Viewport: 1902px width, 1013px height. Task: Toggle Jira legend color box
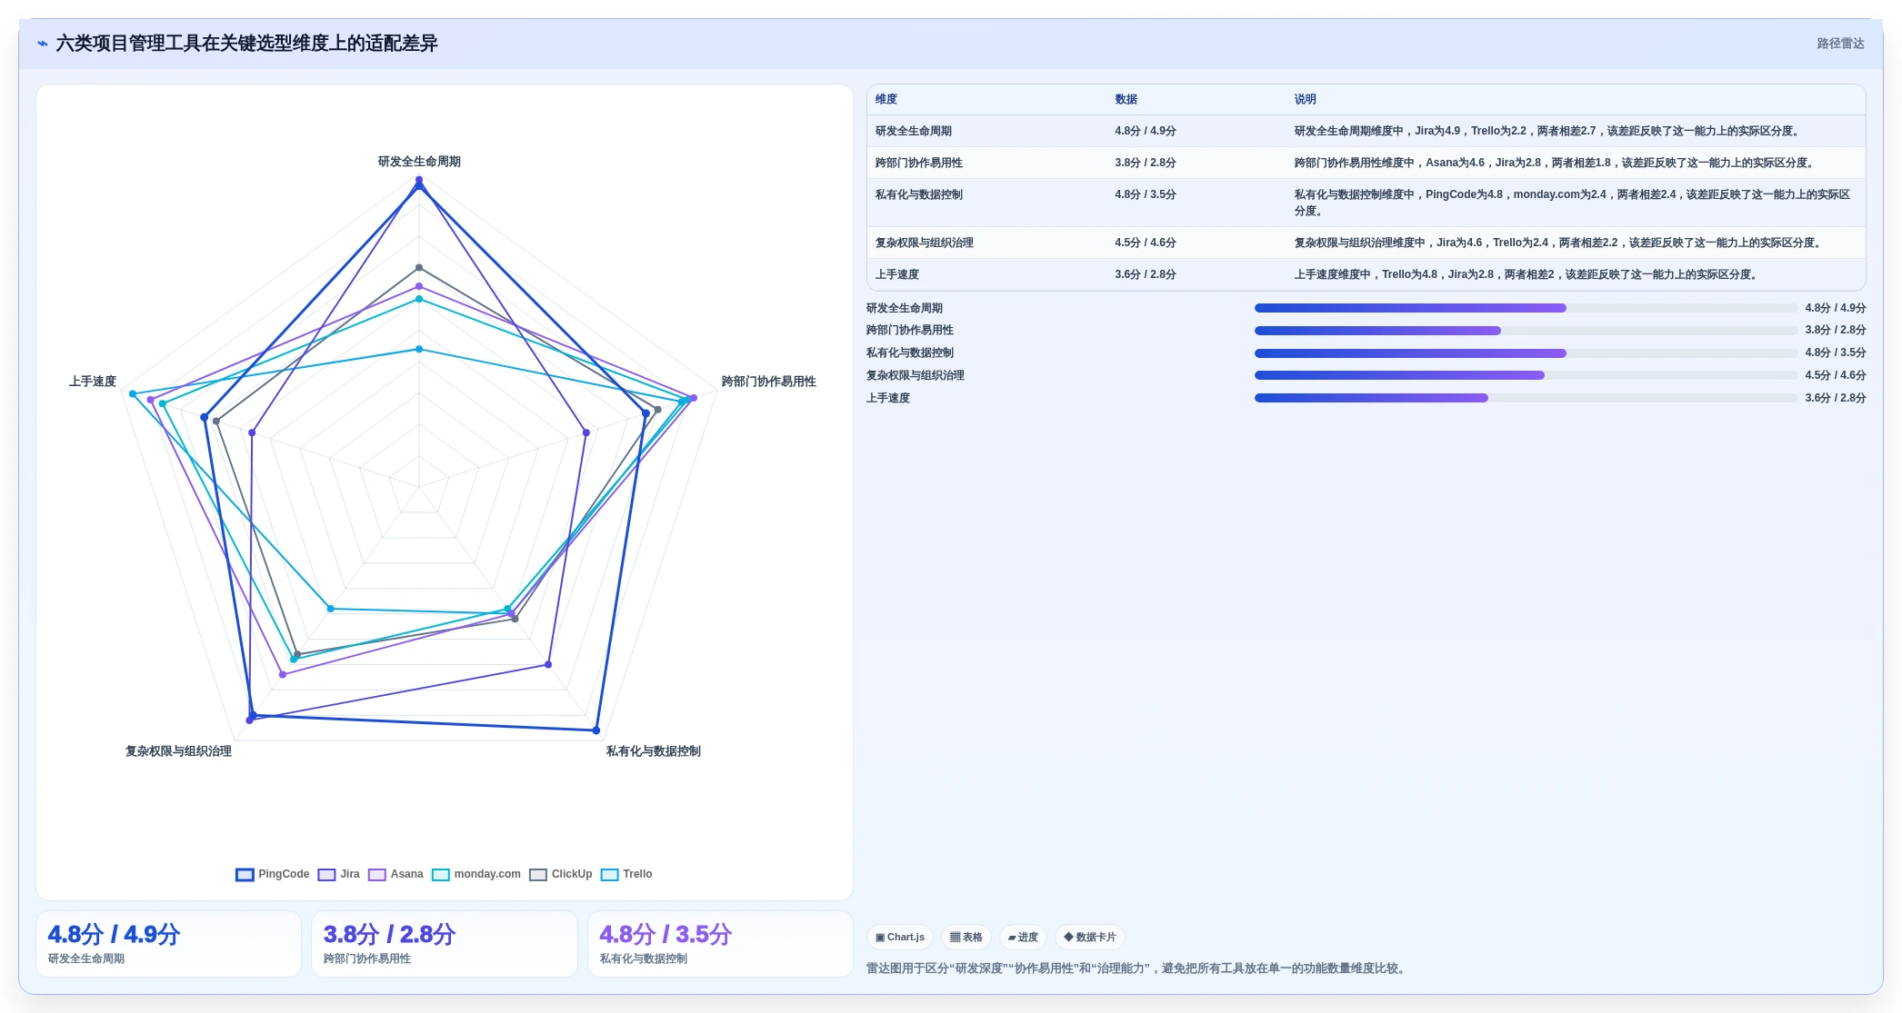[326, 874]
